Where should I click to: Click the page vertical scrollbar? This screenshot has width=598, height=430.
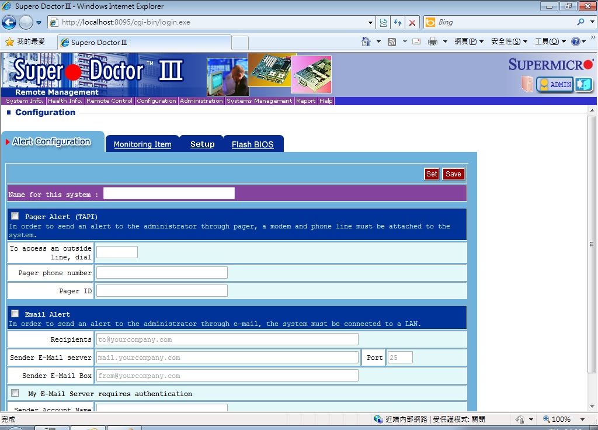point(592,244)
